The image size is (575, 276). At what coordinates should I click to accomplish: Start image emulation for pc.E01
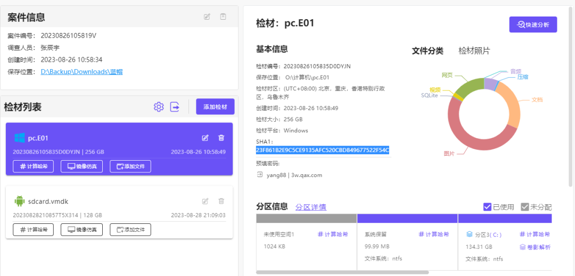(82, 166)
